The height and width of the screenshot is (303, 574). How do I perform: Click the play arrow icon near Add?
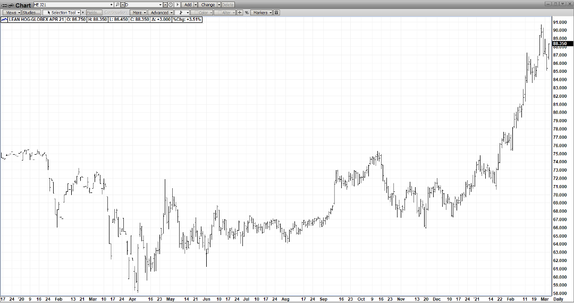click(178, 5)
